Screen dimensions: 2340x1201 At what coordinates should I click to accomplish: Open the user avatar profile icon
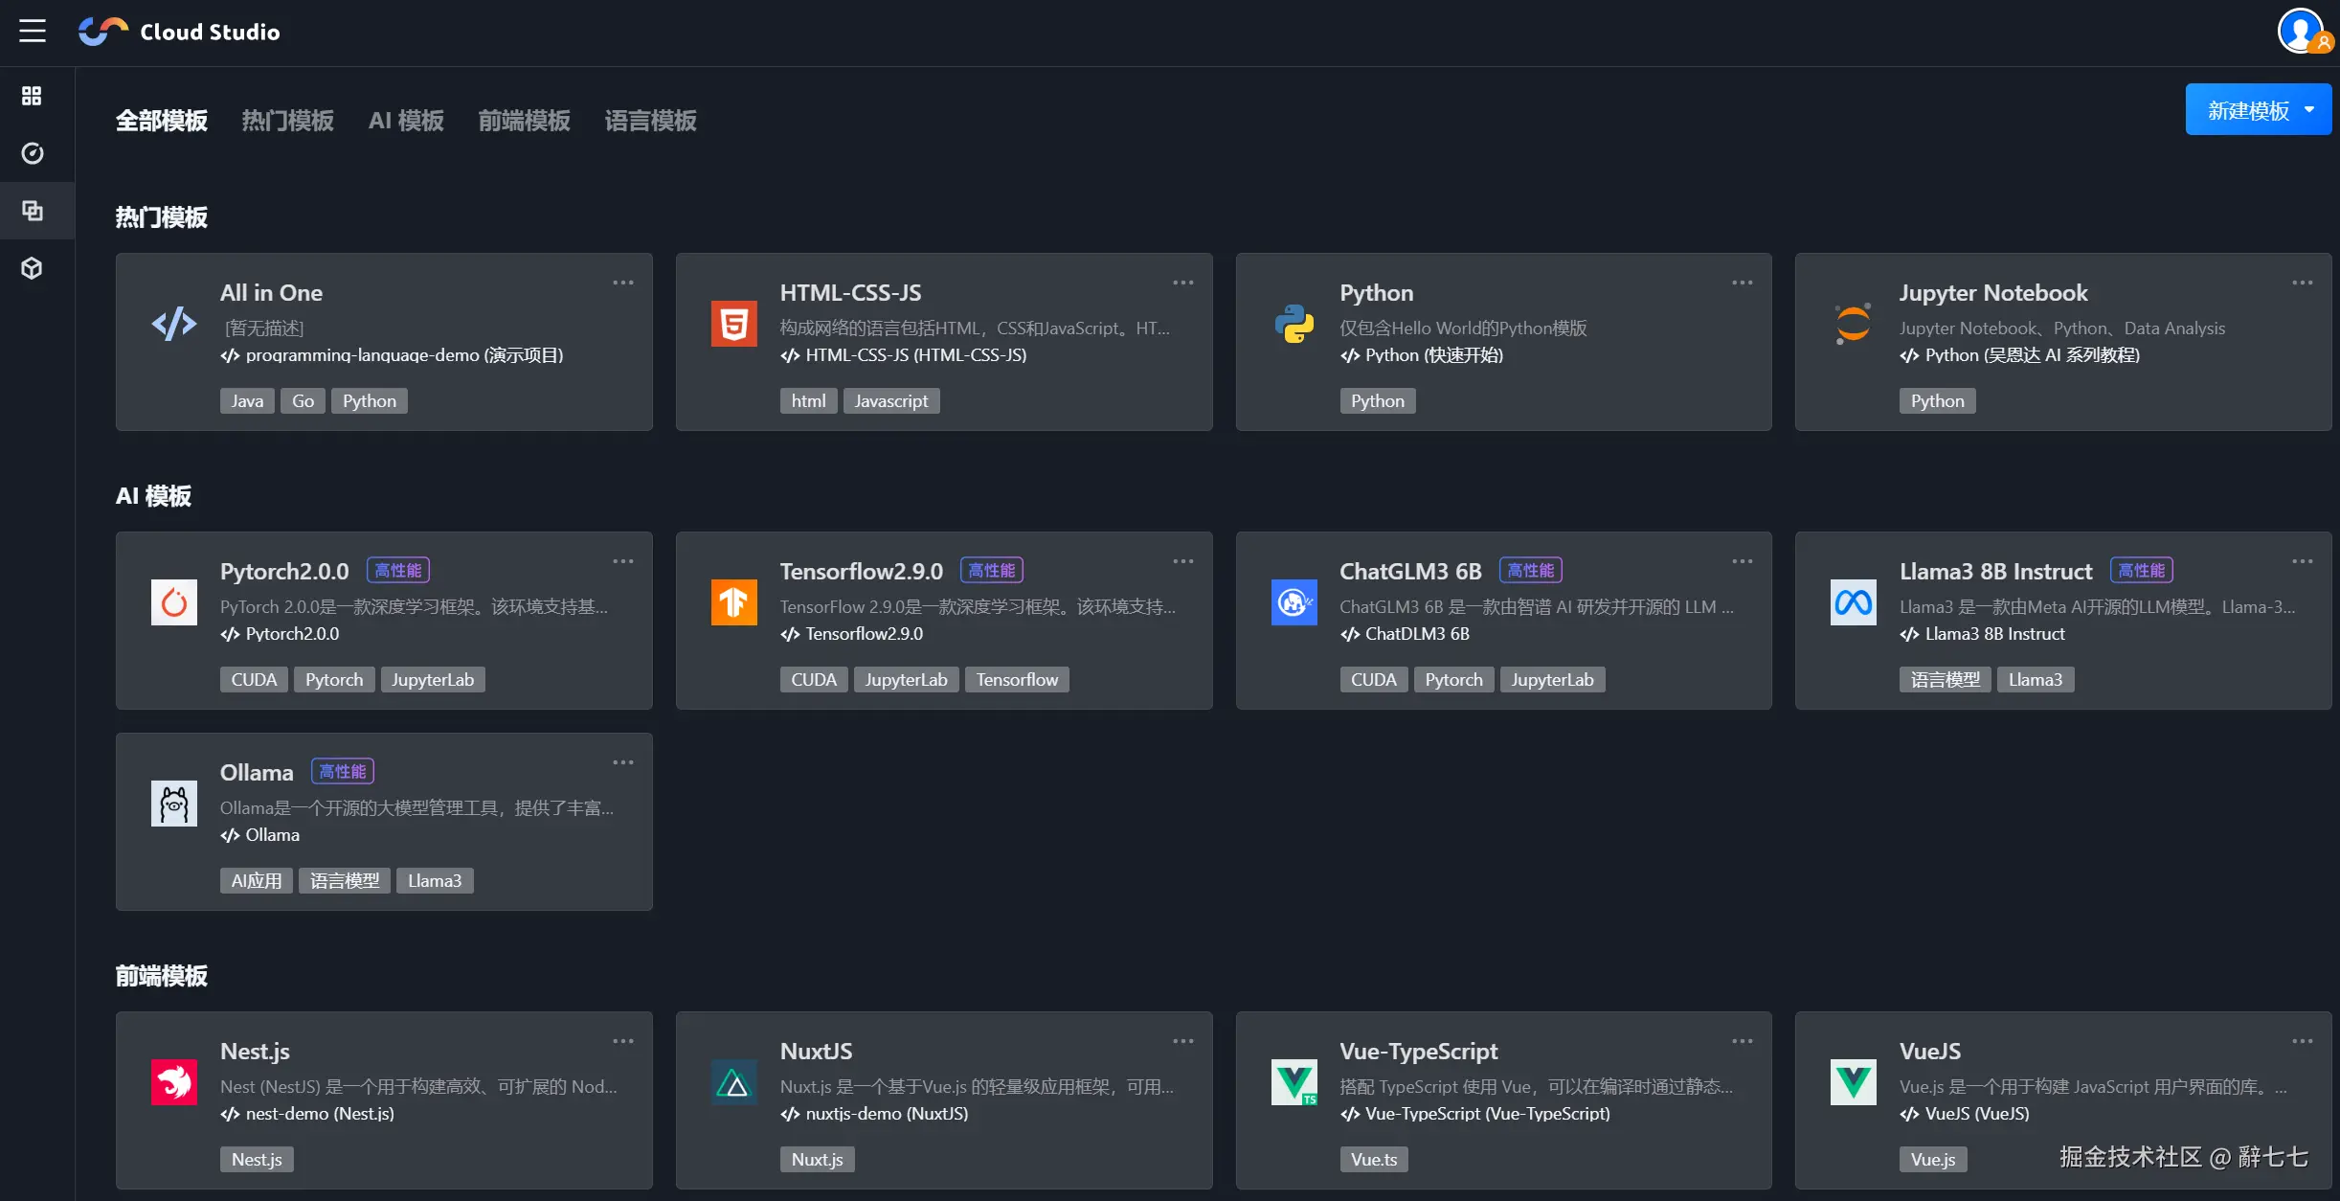2300,32
